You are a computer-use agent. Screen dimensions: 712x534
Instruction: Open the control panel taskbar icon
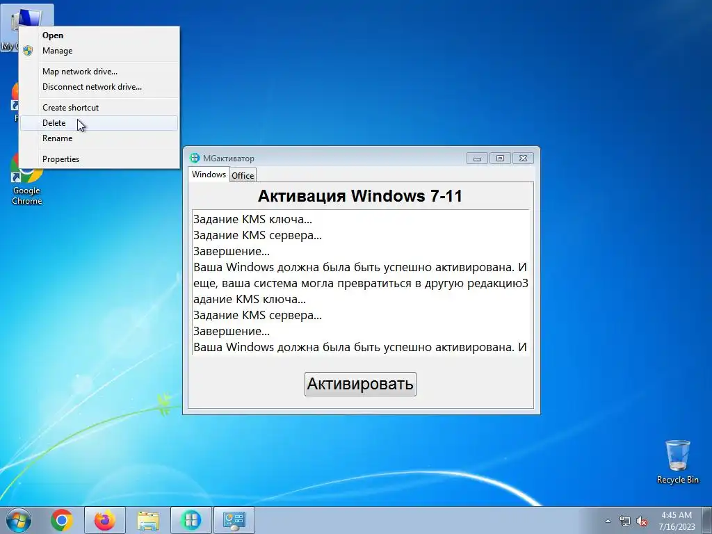[x=234, y=520]
